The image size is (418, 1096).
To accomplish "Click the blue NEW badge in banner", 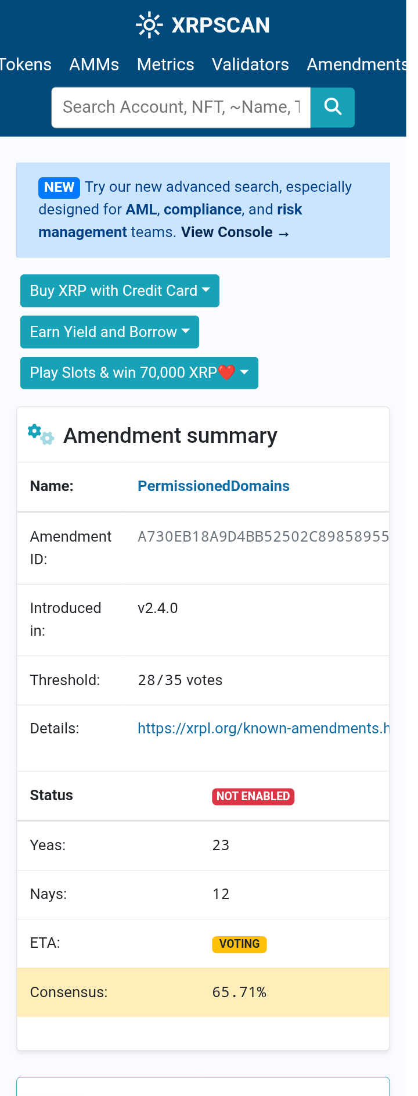I will (59, 187).
